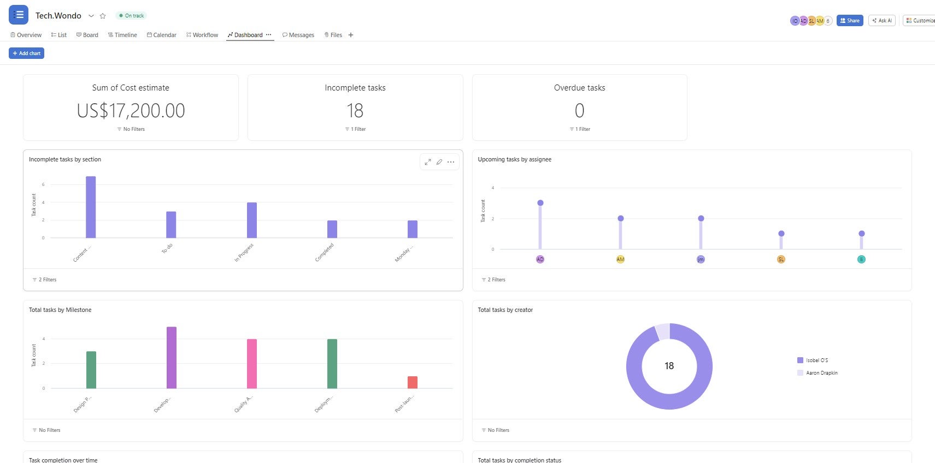Click the In Progress bar in section chart
This screenshot has height=463, width=935.
[252, 220]
